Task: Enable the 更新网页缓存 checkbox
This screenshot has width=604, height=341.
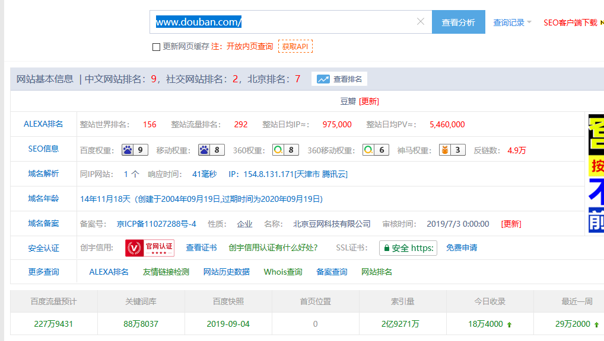Action: pyautogui.click(x=156, y=46)
